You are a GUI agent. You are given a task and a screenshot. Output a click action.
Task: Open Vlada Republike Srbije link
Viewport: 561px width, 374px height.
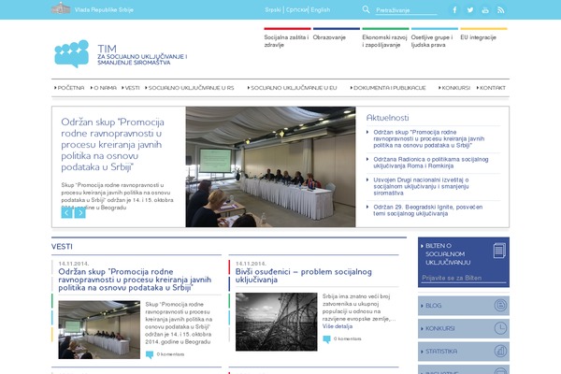(104, 10)
